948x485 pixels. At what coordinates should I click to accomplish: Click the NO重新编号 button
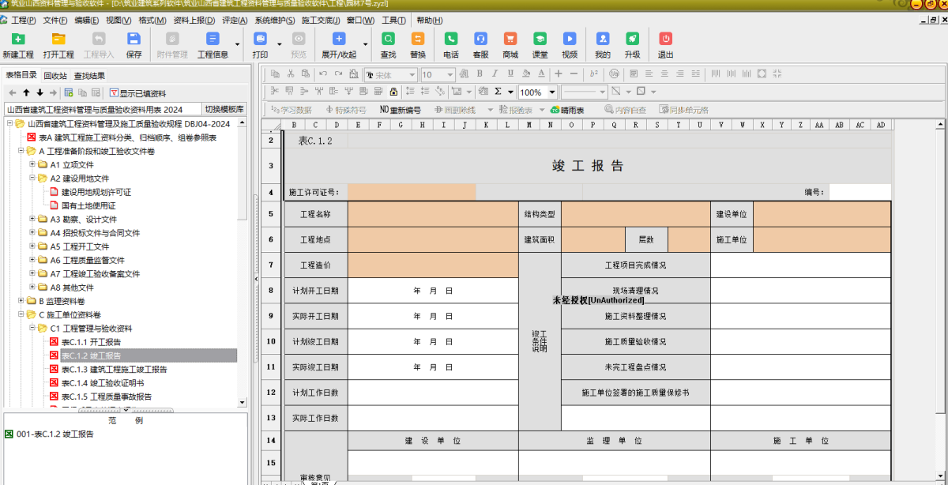[x=401, y=110]
